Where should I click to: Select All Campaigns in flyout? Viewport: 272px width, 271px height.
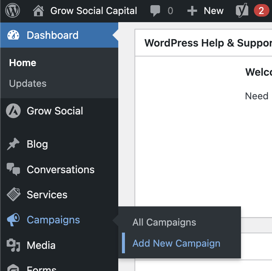164,222
